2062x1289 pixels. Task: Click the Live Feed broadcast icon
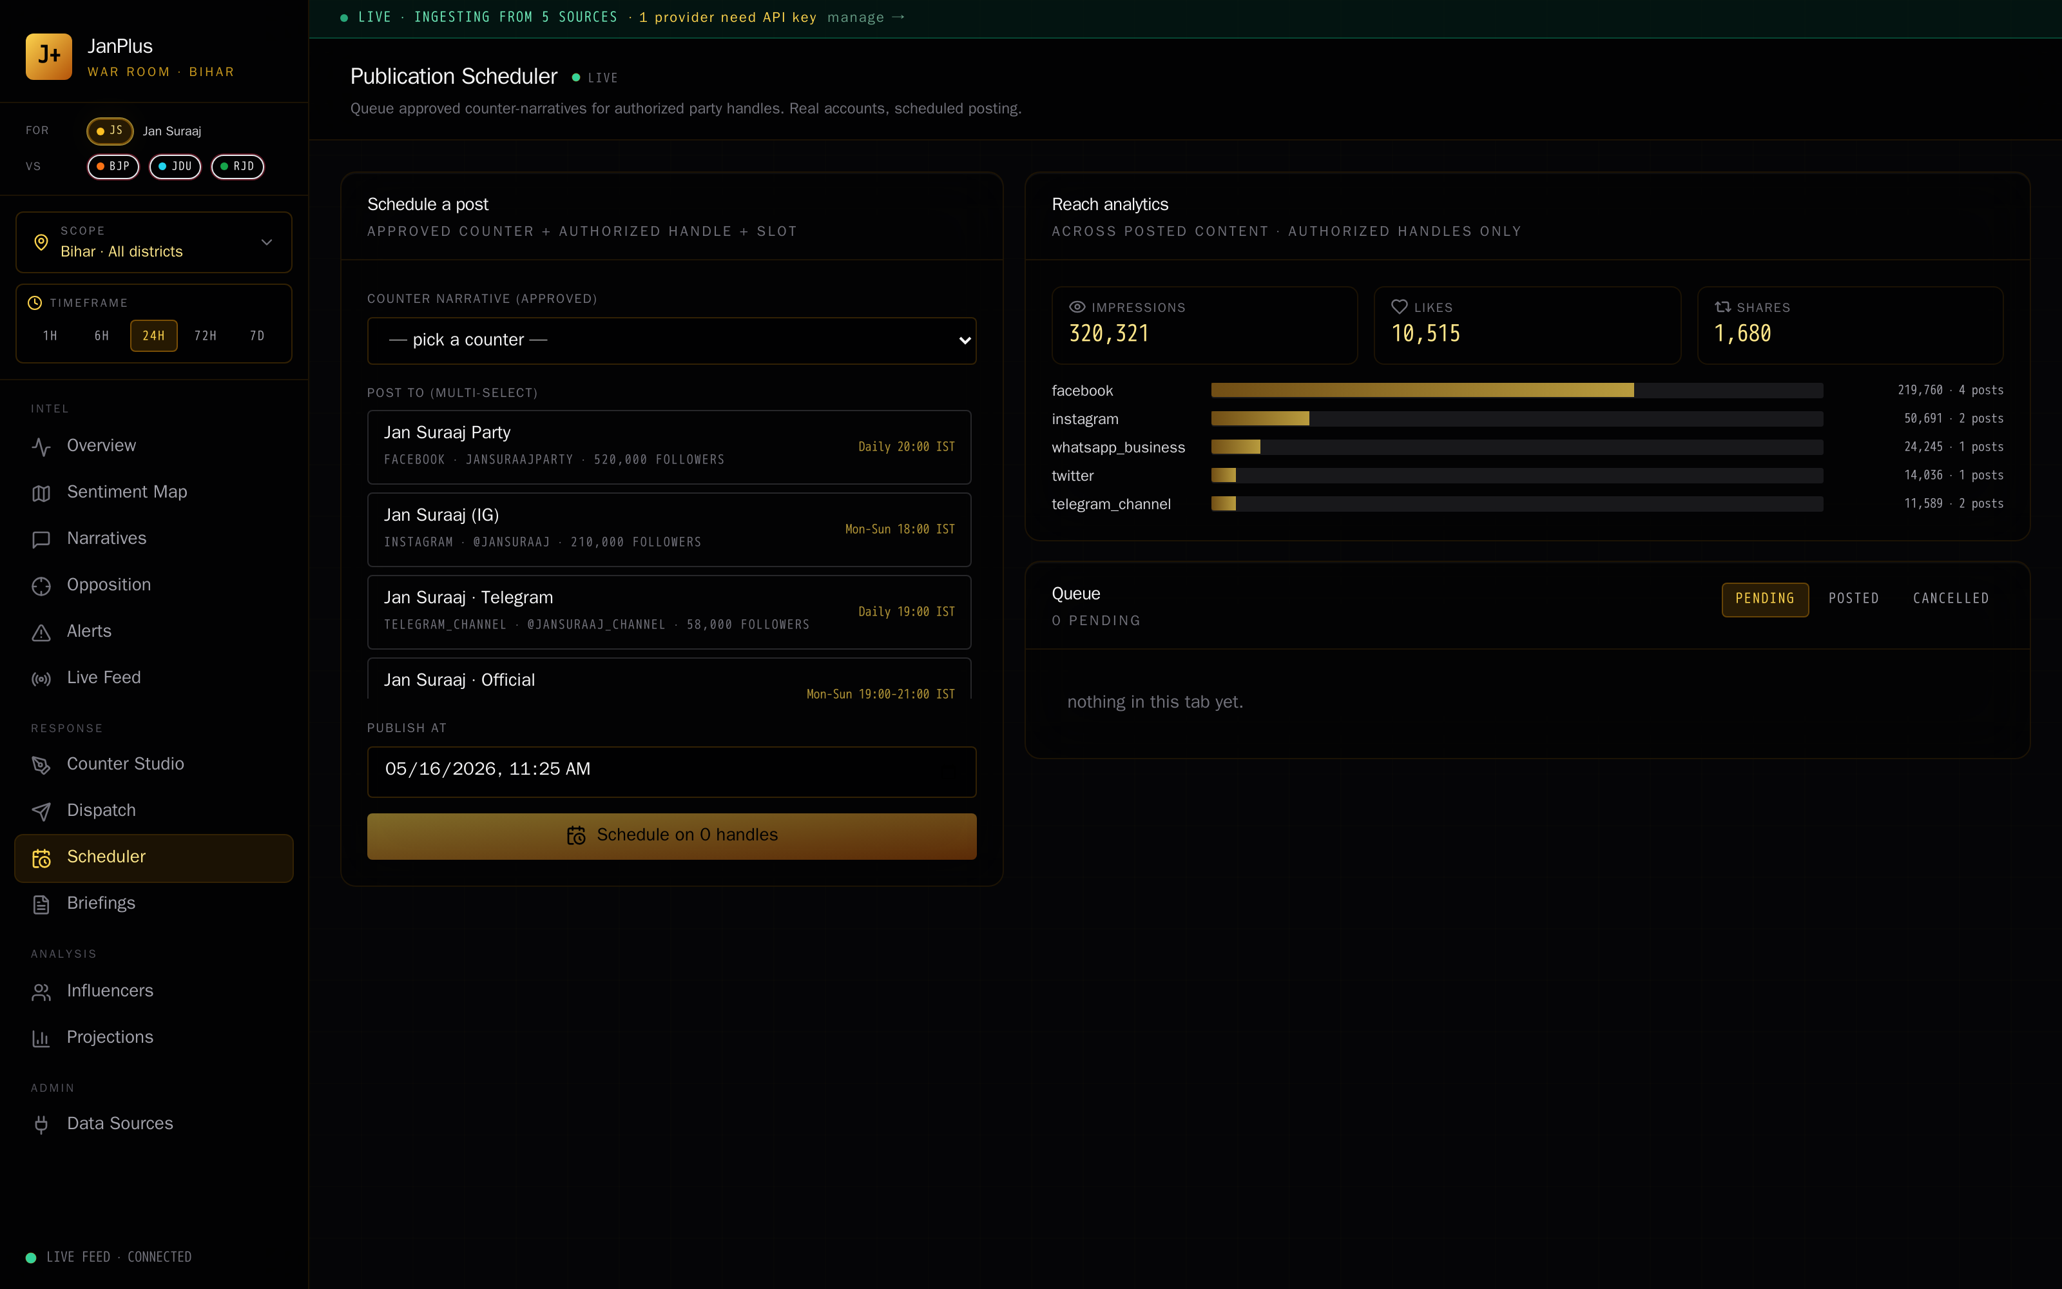41,679
